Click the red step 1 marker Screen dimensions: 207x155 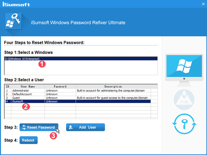coord(41,64)
